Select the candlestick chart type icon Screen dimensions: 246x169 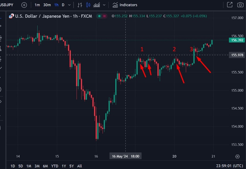[88, 5]
